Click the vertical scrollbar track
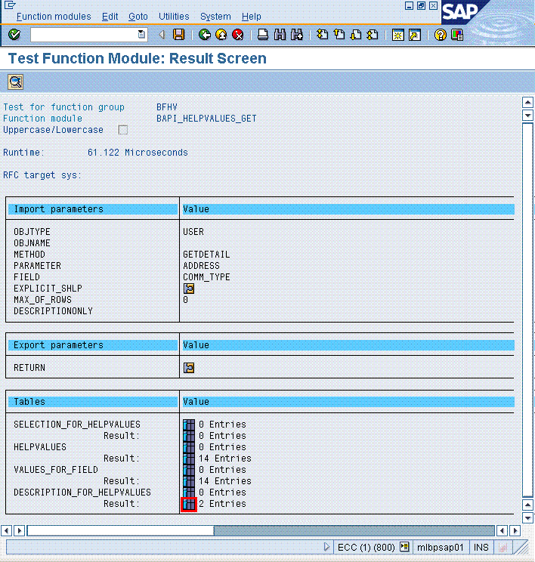The height and width of the screenshot is (562, 535). click(x=528, y=310)
